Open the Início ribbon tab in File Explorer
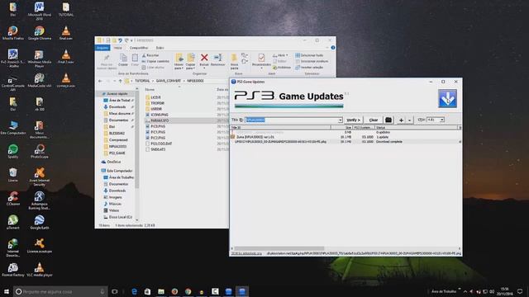The image size is (529, 297). [117, 48]
